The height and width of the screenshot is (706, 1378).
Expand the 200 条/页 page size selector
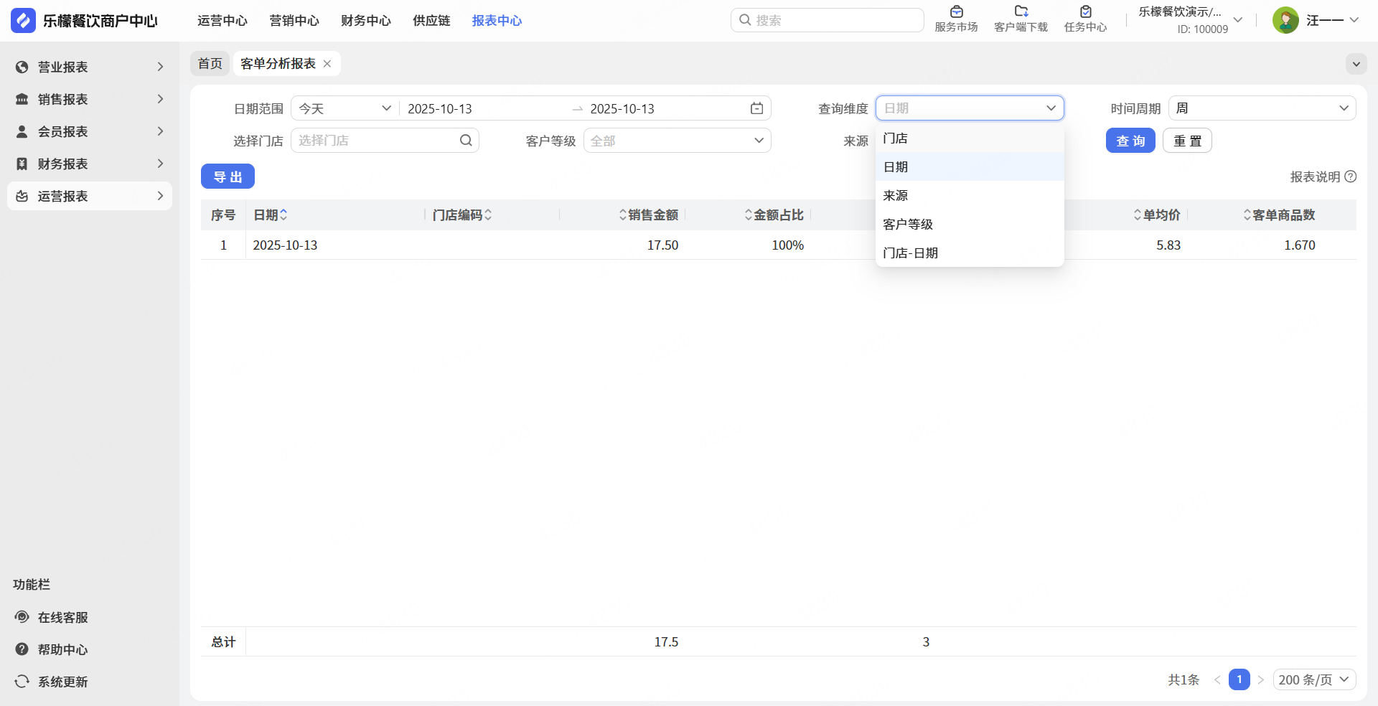click(x=1313, y=679)
